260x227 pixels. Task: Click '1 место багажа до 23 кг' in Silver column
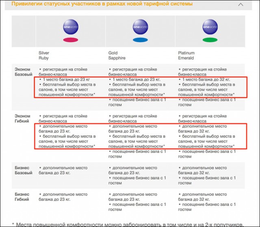(x=66, y=80)
